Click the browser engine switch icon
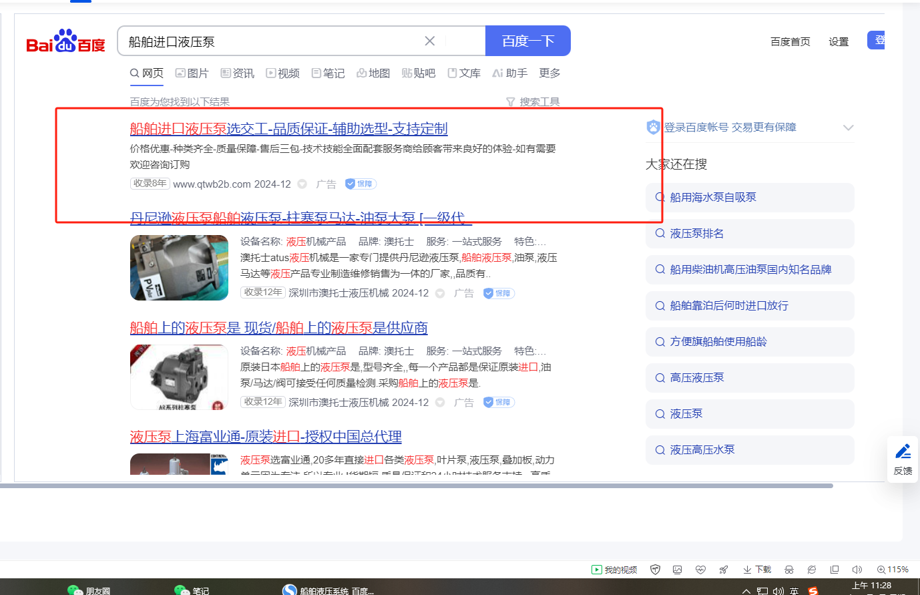 812,570
